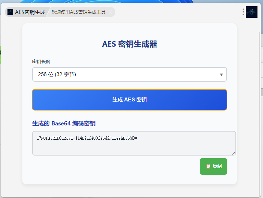Image resolution: width=263 pixels, height=198 pixels.
Task: Click the 生成的 Base64 编码密钥 heading
Action: (x=64, y=123)
